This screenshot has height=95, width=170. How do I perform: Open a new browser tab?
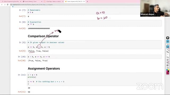tap(87, 2)
